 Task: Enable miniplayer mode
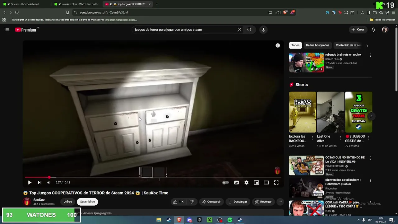[257, 183]
